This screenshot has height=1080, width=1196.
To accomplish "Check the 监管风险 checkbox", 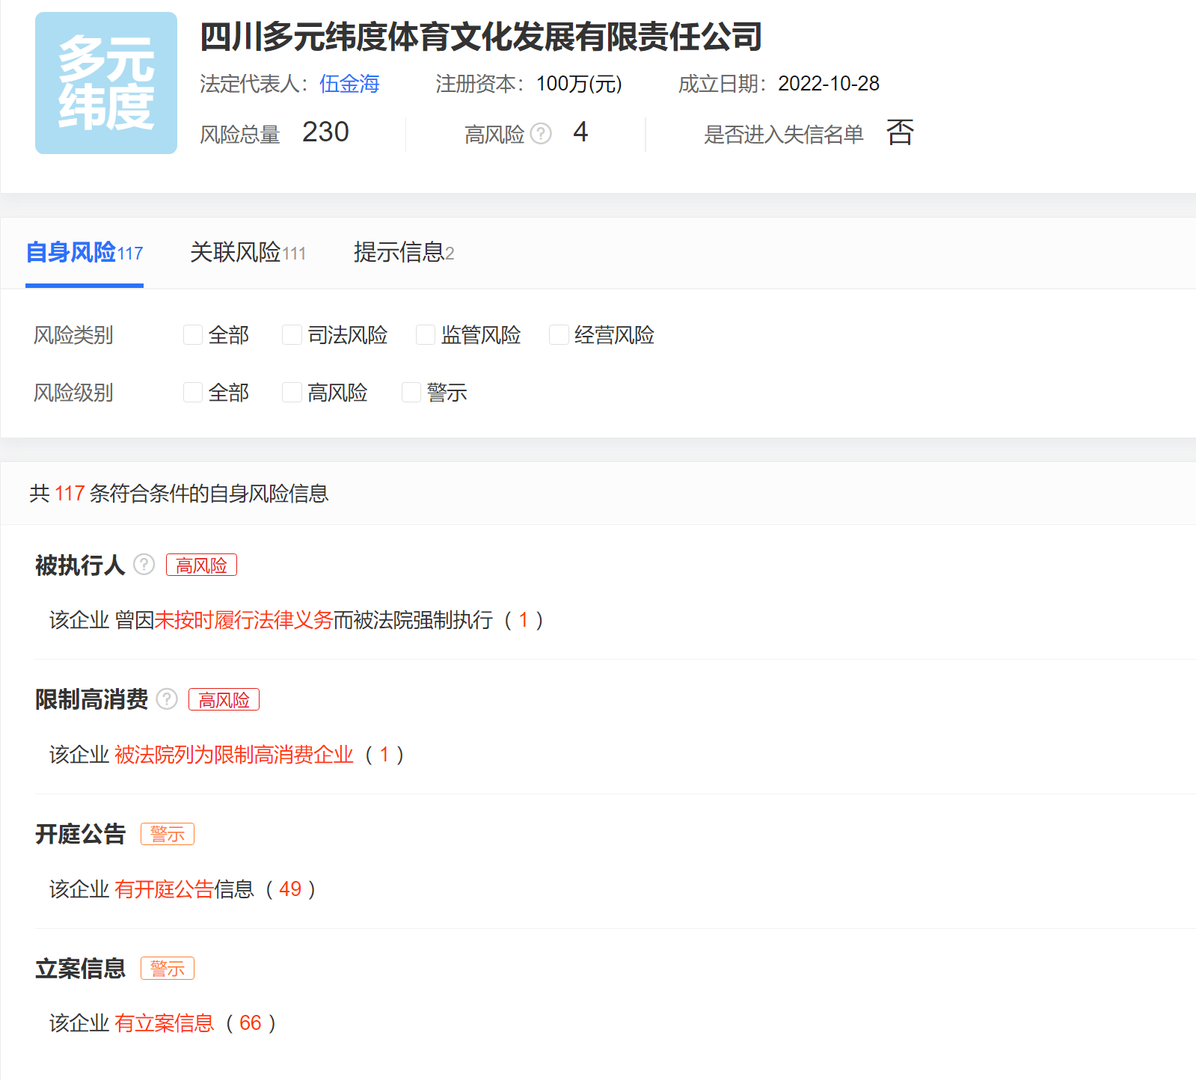I will pyautogui.click(x=426, y=335).
